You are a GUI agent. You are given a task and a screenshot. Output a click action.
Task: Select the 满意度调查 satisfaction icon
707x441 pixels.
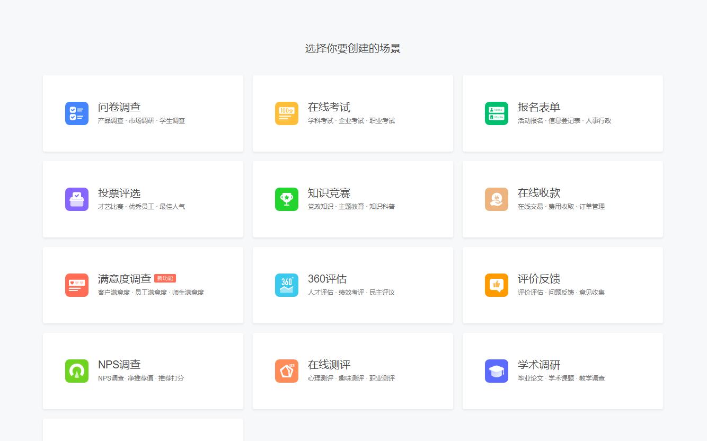click(x=76, y=285)
